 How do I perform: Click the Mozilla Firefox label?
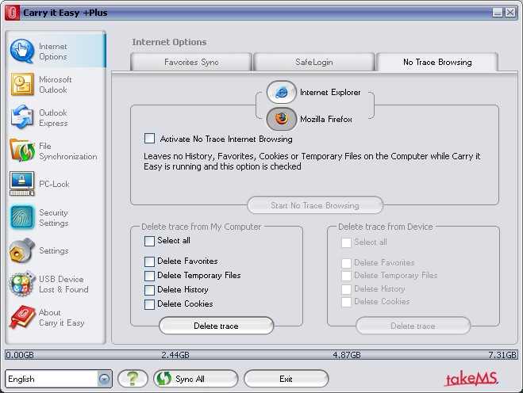326,119
